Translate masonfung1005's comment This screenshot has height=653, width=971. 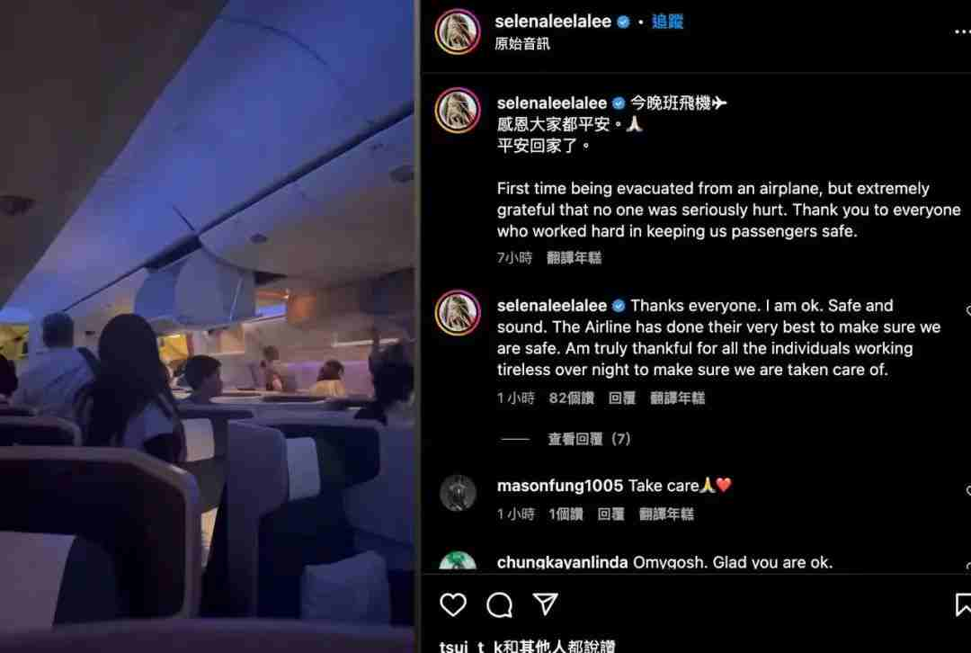click(665, 514)
